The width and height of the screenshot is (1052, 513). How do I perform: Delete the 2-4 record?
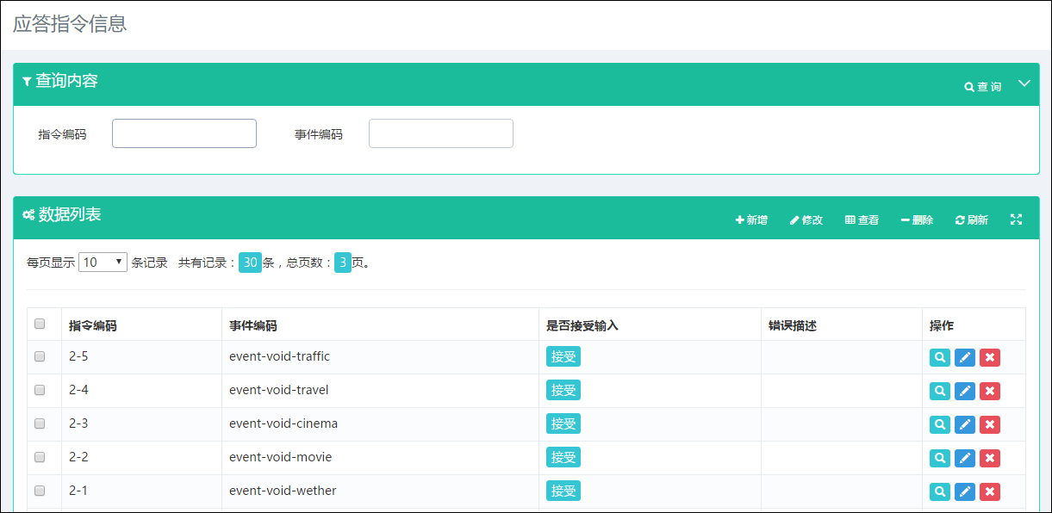(990, 391)
